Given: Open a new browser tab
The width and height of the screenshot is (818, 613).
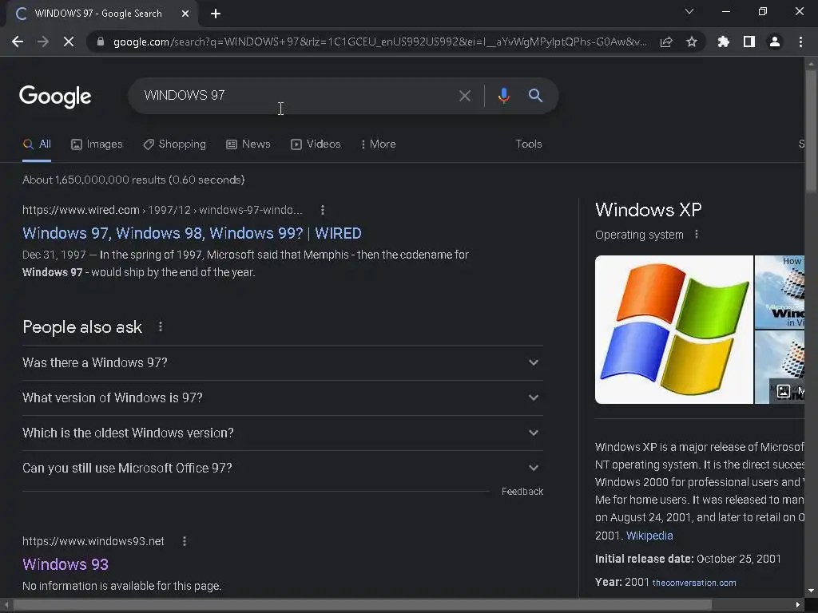Looking at the screenshot, I should (216, 14).
